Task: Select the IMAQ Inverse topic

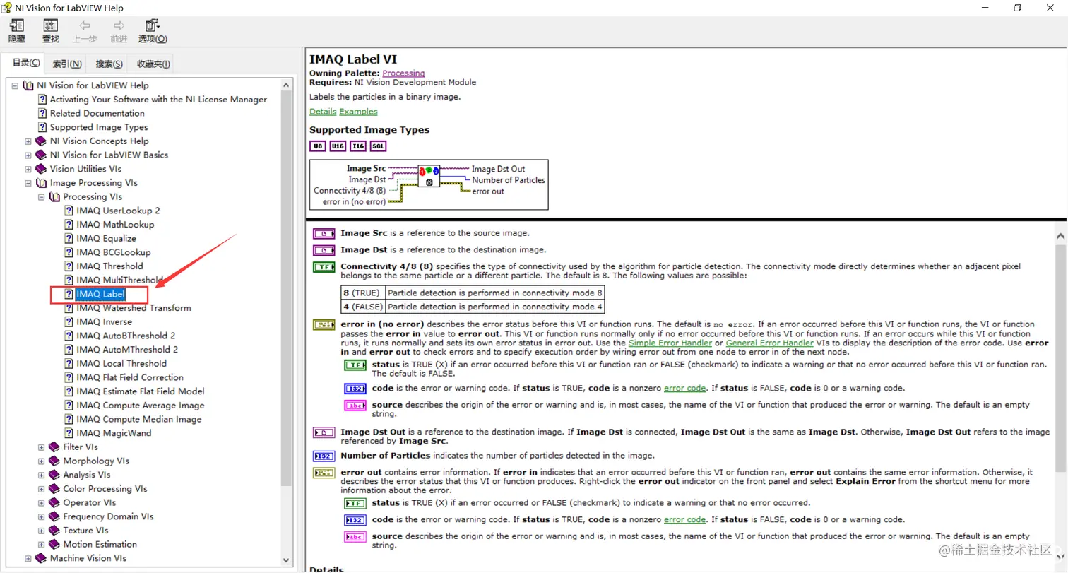Action: click(x=104, y=321)
